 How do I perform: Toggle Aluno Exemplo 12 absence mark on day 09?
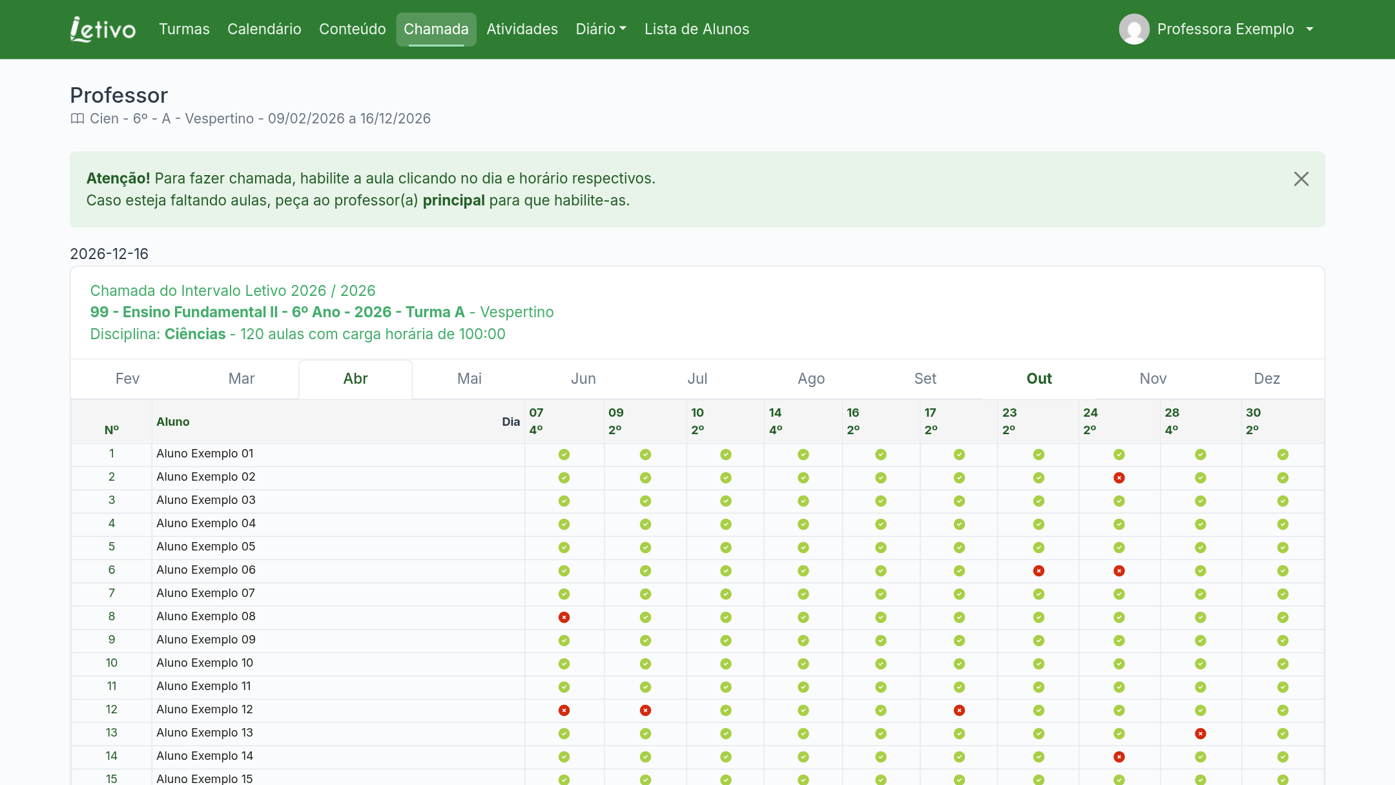645,711
